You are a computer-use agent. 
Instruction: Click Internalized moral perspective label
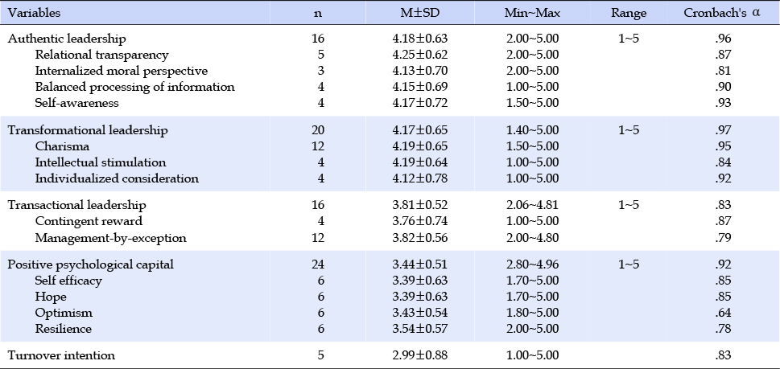tap(122, 71)
